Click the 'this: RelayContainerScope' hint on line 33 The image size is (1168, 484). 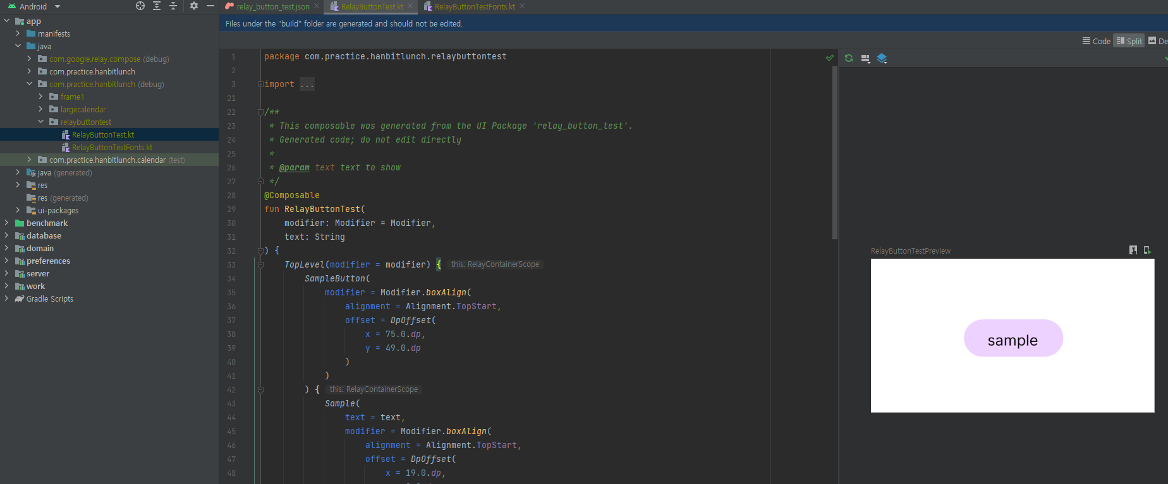tap(495, 264)
